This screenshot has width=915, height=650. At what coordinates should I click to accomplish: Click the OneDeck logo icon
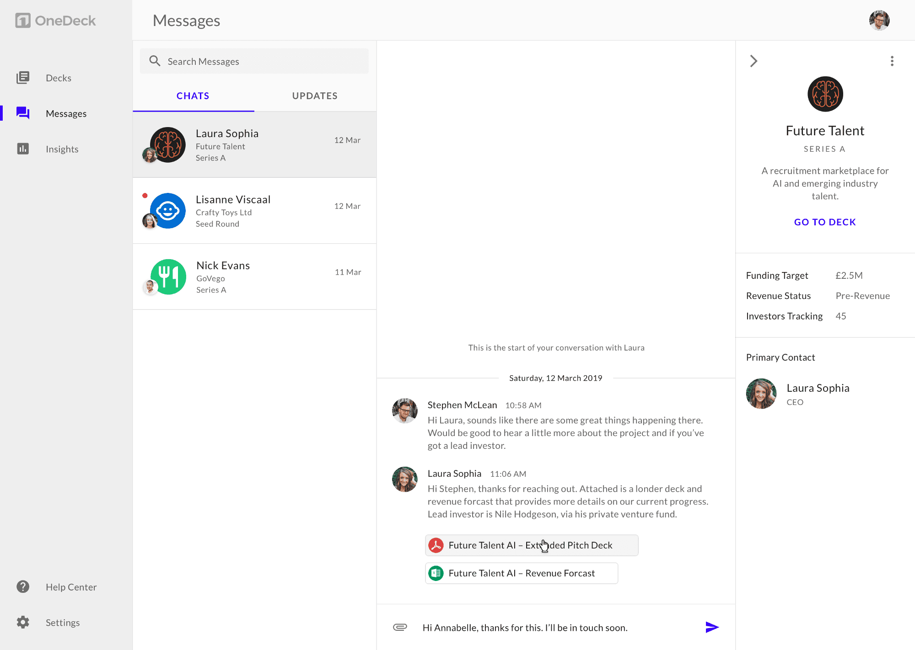pyautogui.click(x=23, y=21)
